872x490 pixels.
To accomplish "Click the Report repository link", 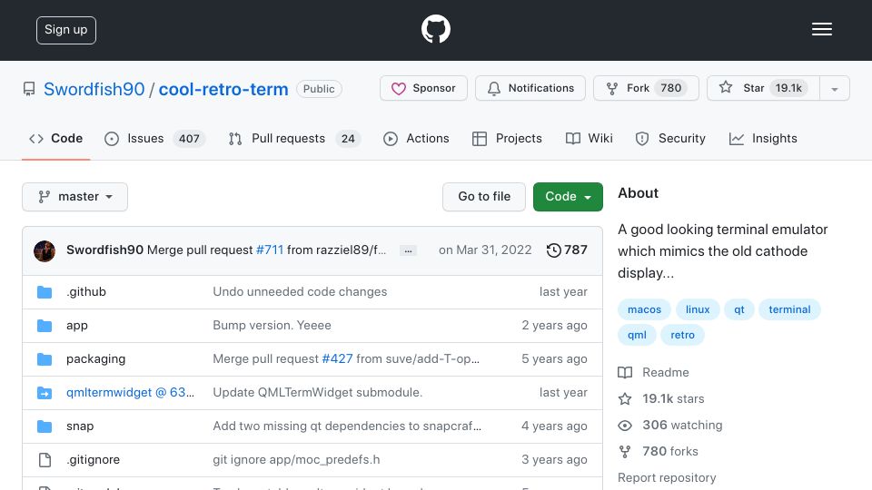I will (x=667, y=478).
